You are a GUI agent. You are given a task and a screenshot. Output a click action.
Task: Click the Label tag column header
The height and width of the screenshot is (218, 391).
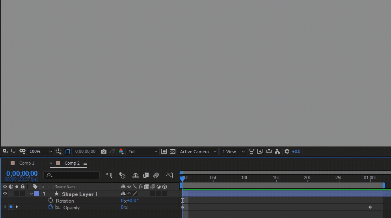point(35,186)
